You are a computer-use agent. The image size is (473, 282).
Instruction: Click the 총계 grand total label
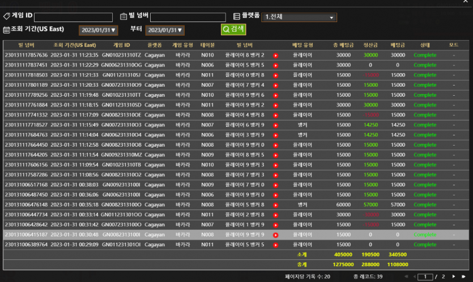coord(302,264)
